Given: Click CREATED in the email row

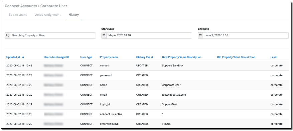Looking at the screenshot, I should click(142, 95).
